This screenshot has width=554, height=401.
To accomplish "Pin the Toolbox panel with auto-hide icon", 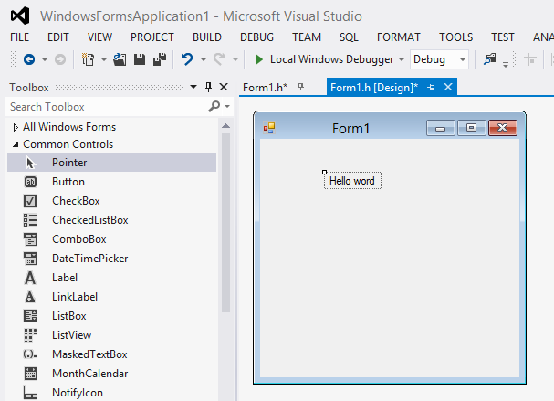I will [208, 87].
